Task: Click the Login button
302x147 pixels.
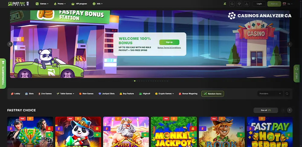Action: click(x=259, y=4)
